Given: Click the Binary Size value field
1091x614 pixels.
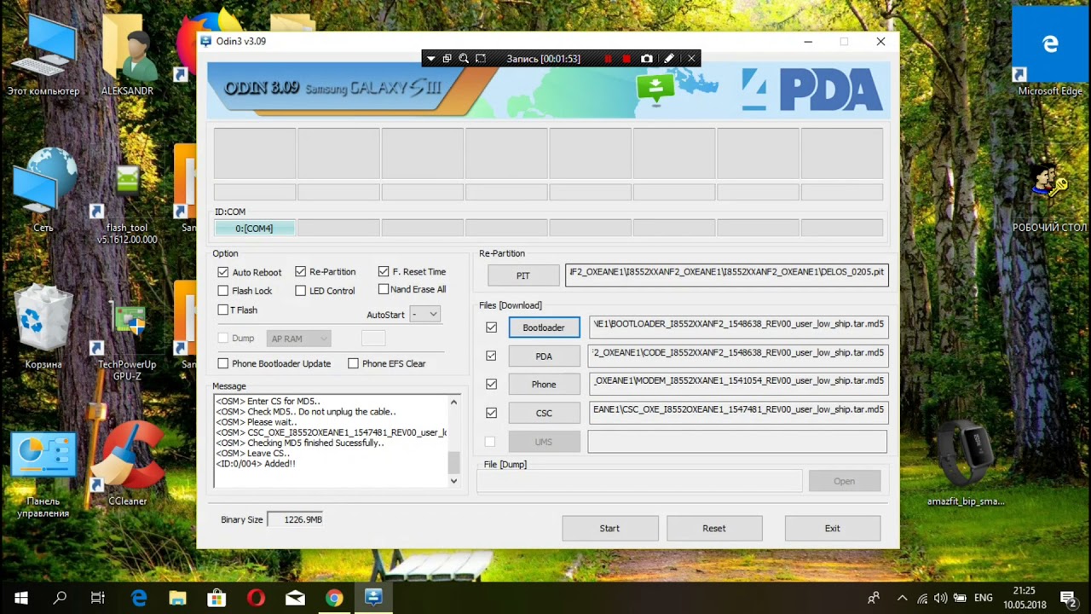Looking at the screenshot, I should click(x=296, y=519).
